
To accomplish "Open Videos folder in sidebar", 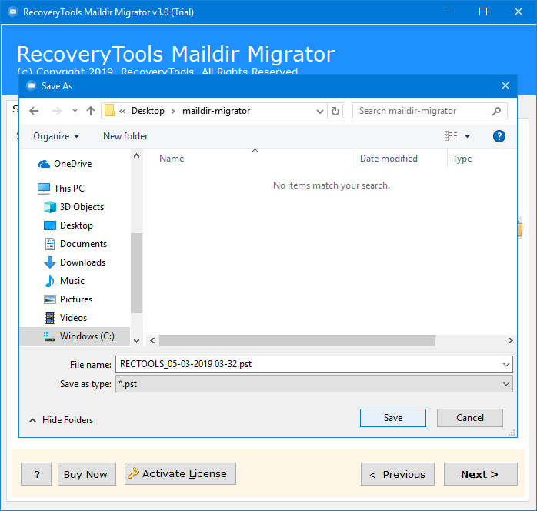I will tap(65, 318).
